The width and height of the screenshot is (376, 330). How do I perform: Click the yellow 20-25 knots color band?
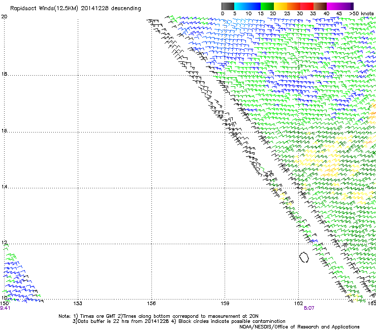[x=280, y=6]
